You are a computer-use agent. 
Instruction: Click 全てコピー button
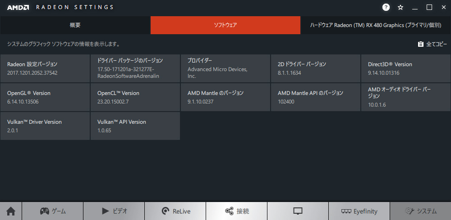433,44
